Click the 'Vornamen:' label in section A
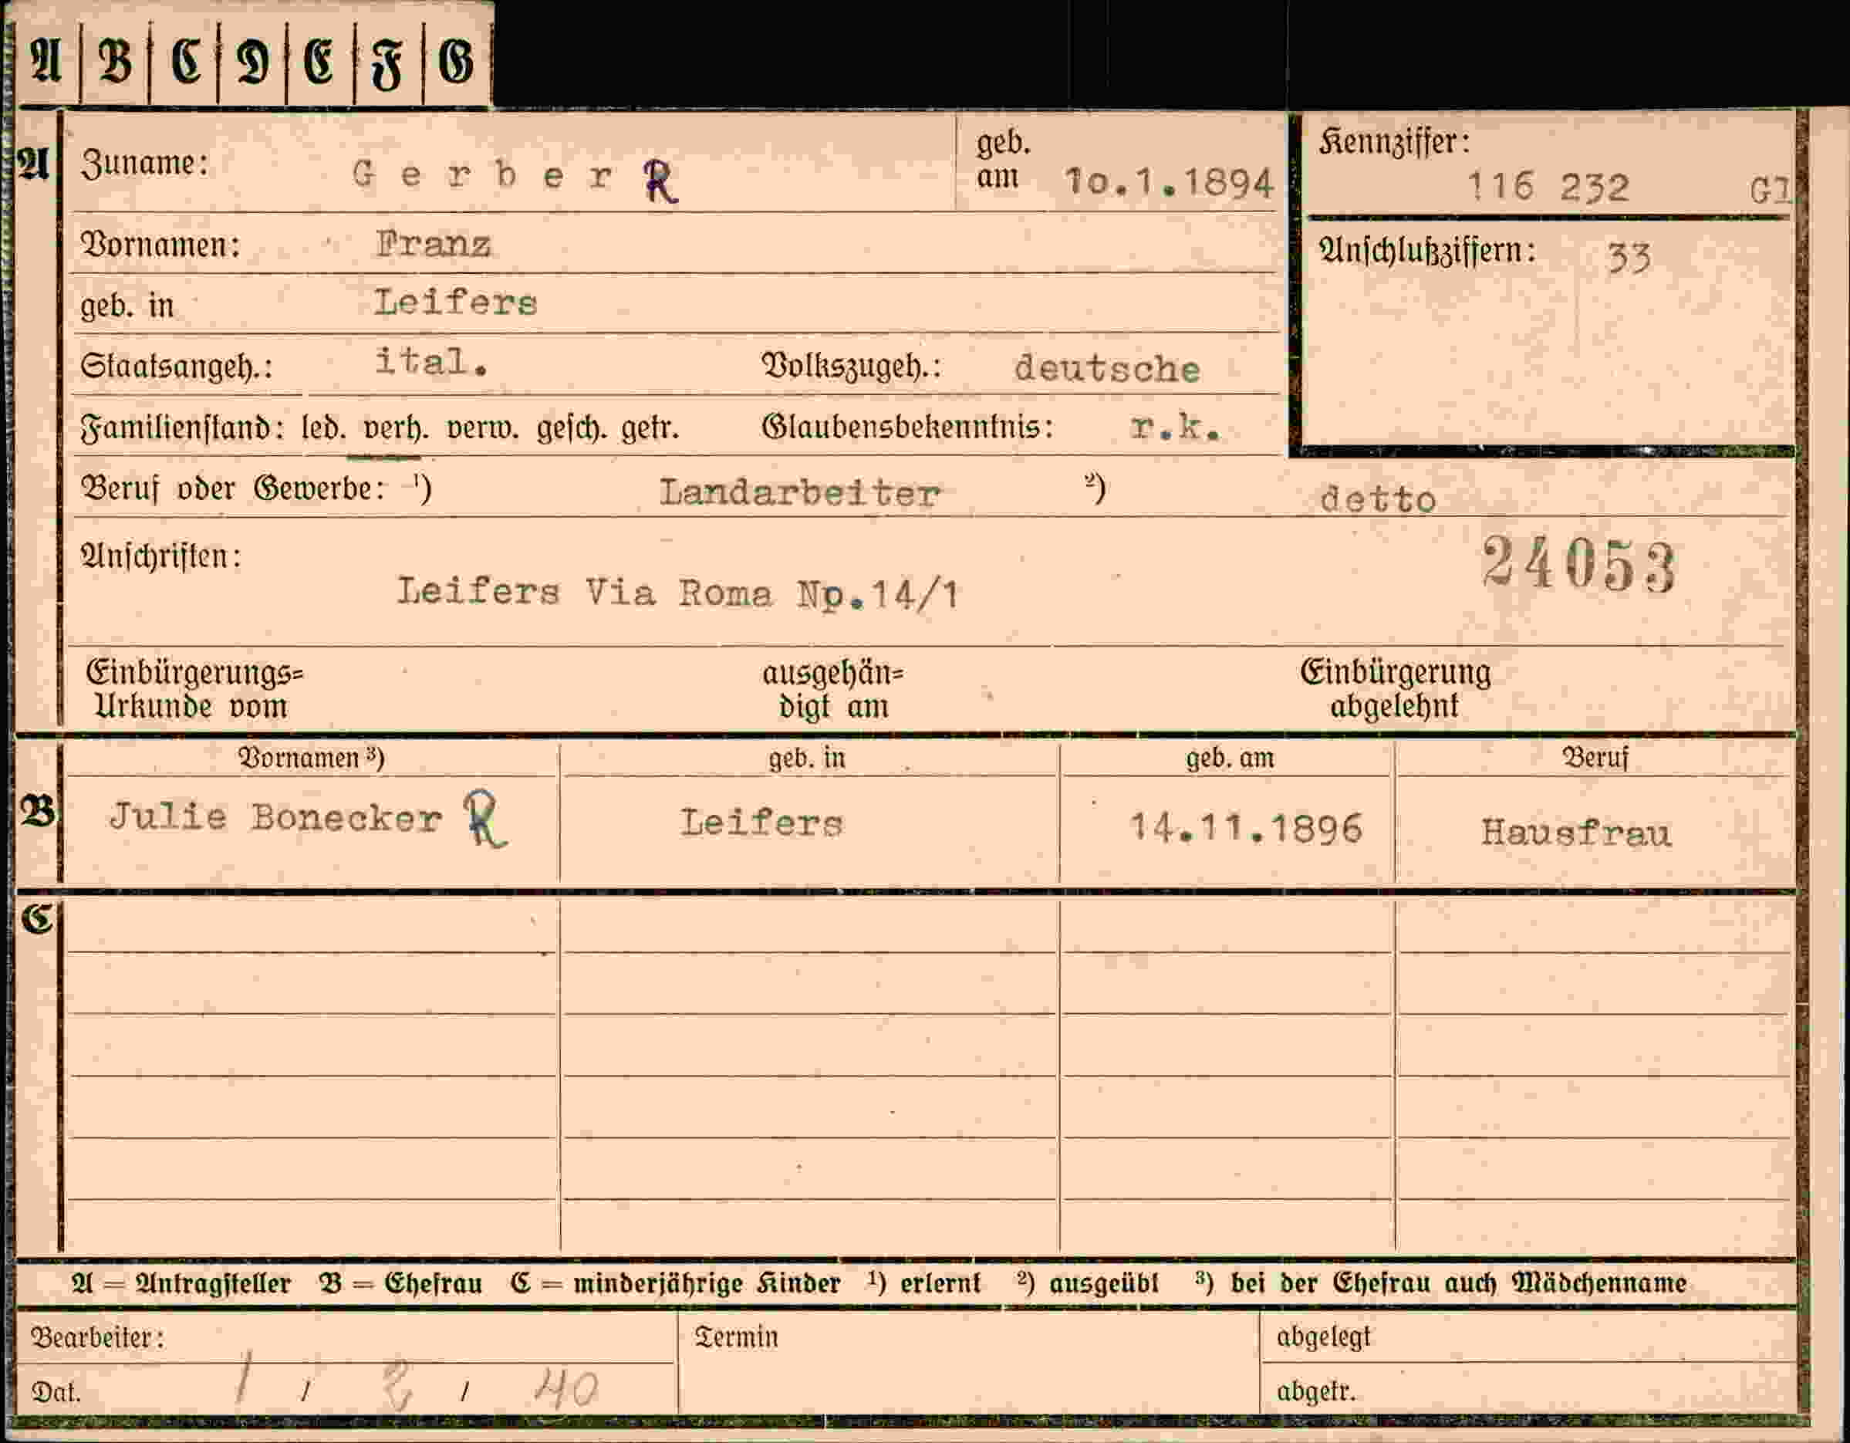1850x1443 pixels. pos(160,245)
